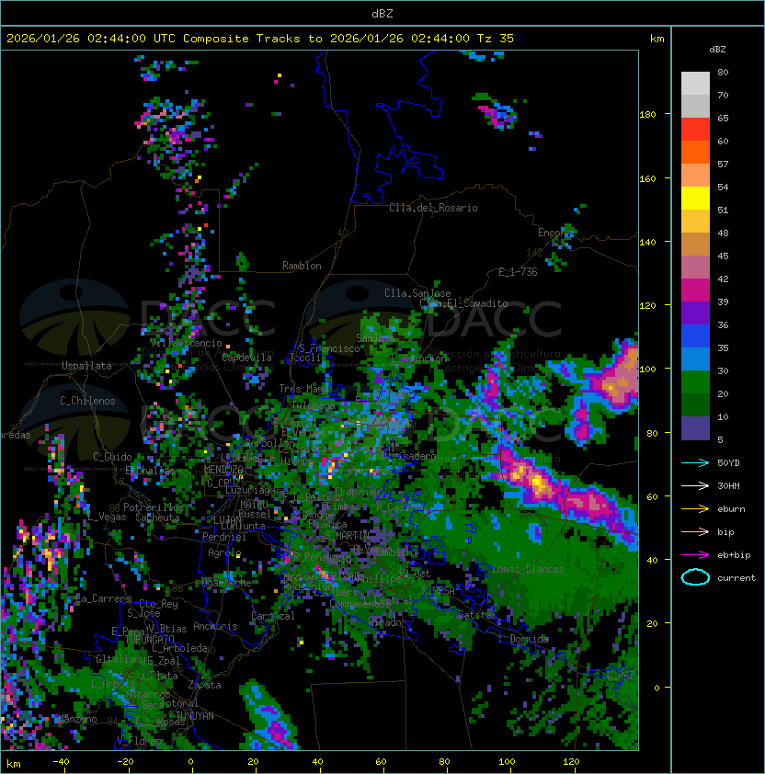Click the magenta eb+bip arrow icon

coord(695,555)
